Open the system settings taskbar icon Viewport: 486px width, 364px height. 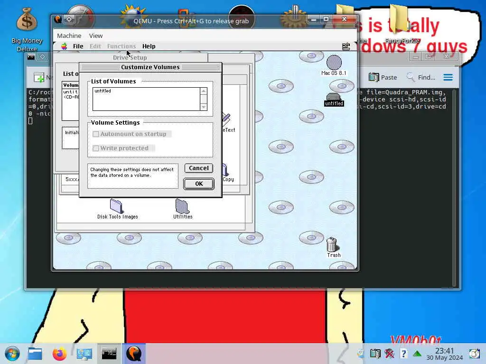(x=84, y=354)
